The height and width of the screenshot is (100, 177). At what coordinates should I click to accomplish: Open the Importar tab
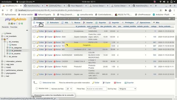[x=114, y=22]
